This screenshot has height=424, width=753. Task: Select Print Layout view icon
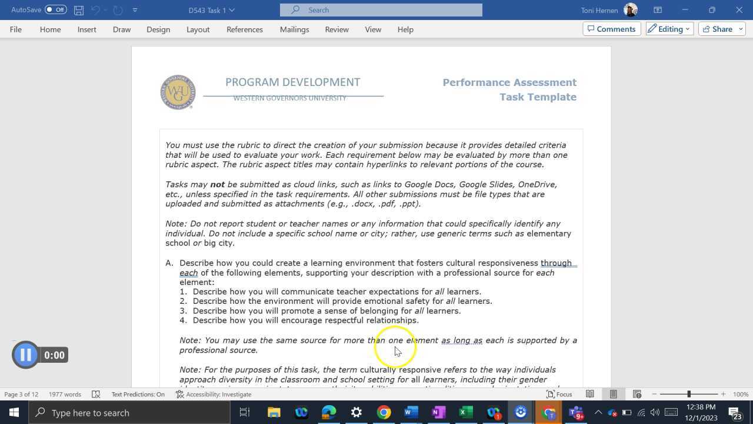613,394
